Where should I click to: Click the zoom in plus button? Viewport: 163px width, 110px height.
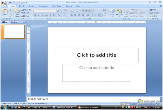156,104
